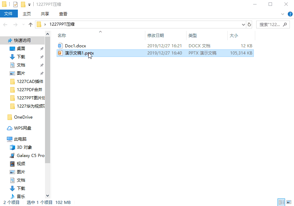Click the up arrow to parent folder
This screenshot has height=206, width=294.
tap(31, 24)
